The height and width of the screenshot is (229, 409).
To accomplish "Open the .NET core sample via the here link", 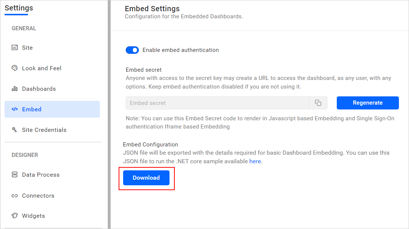I will [255, 161].
